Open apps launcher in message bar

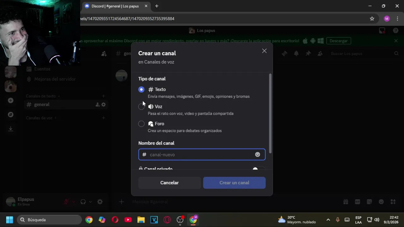pos(393,202)
